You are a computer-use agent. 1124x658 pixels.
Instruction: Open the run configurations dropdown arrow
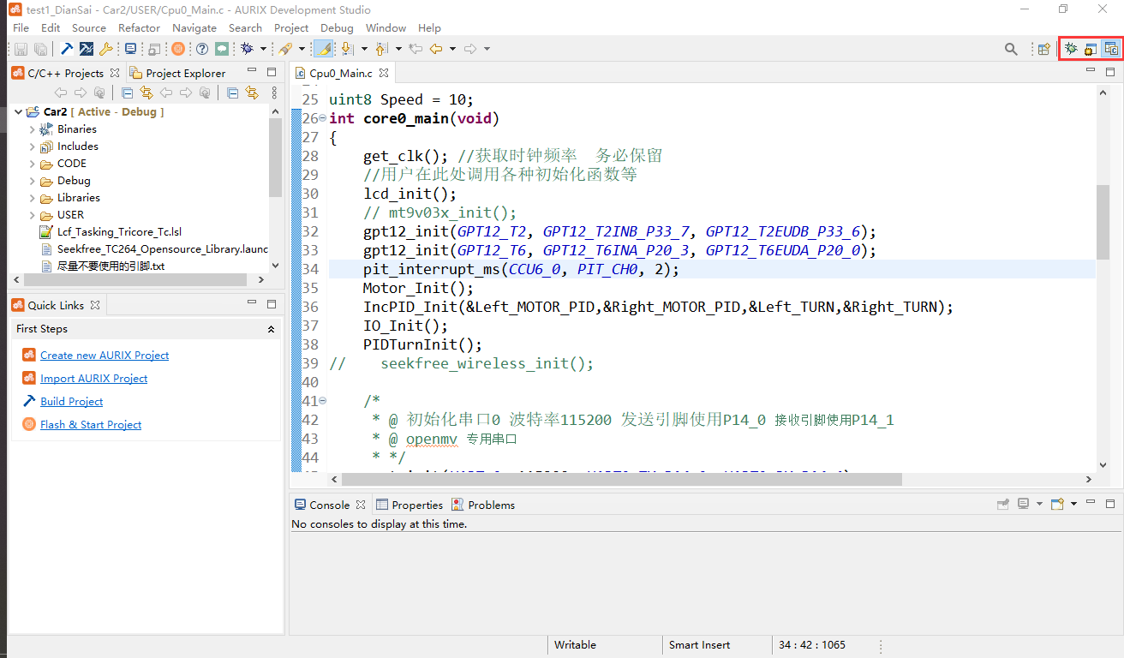tap(301, 48)
